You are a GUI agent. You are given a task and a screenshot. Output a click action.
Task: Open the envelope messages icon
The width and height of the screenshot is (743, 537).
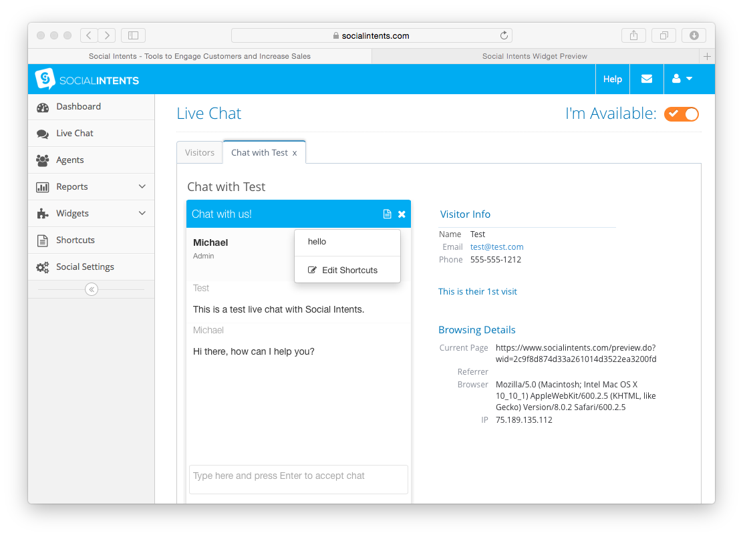point(646,79)
